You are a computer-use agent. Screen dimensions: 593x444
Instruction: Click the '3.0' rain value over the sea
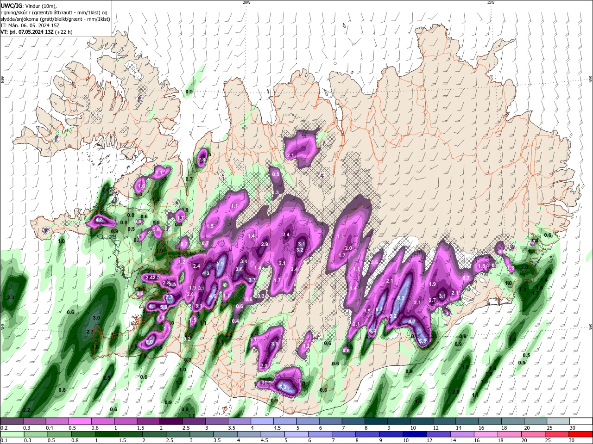click(96, 318)
